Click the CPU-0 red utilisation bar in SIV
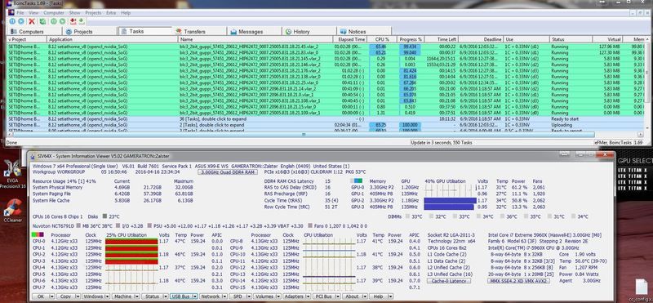The height and width of the screenshot is (303, 653). tap(131, 241)
